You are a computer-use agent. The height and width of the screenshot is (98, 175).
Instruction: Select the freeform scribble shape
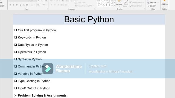[99, 5]
